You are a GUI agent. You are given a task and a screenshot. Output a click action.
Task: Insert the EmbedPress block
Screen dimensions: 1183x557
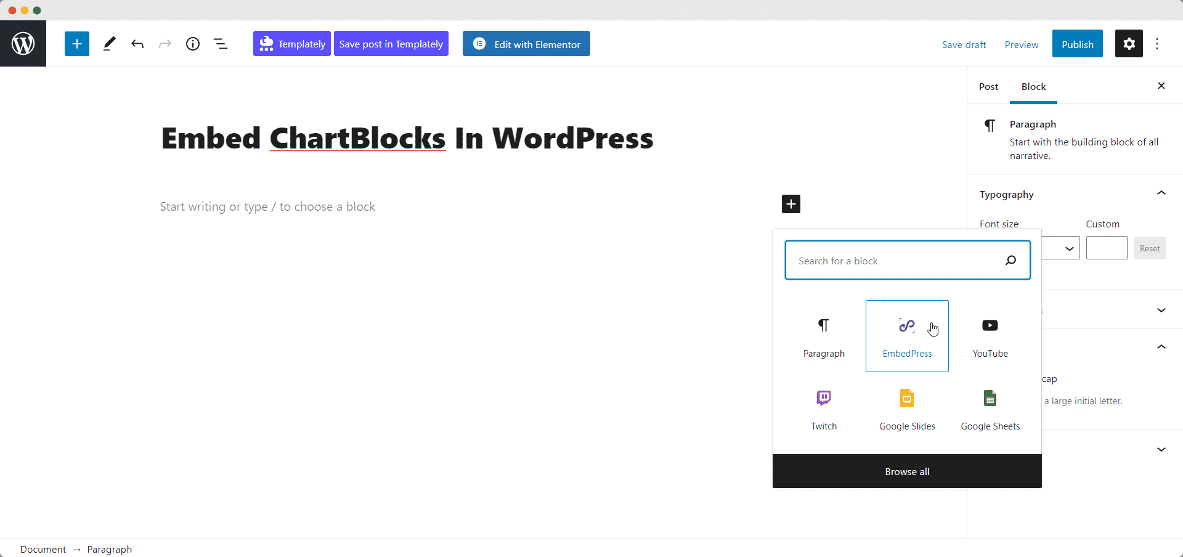[x=907, y=336]
